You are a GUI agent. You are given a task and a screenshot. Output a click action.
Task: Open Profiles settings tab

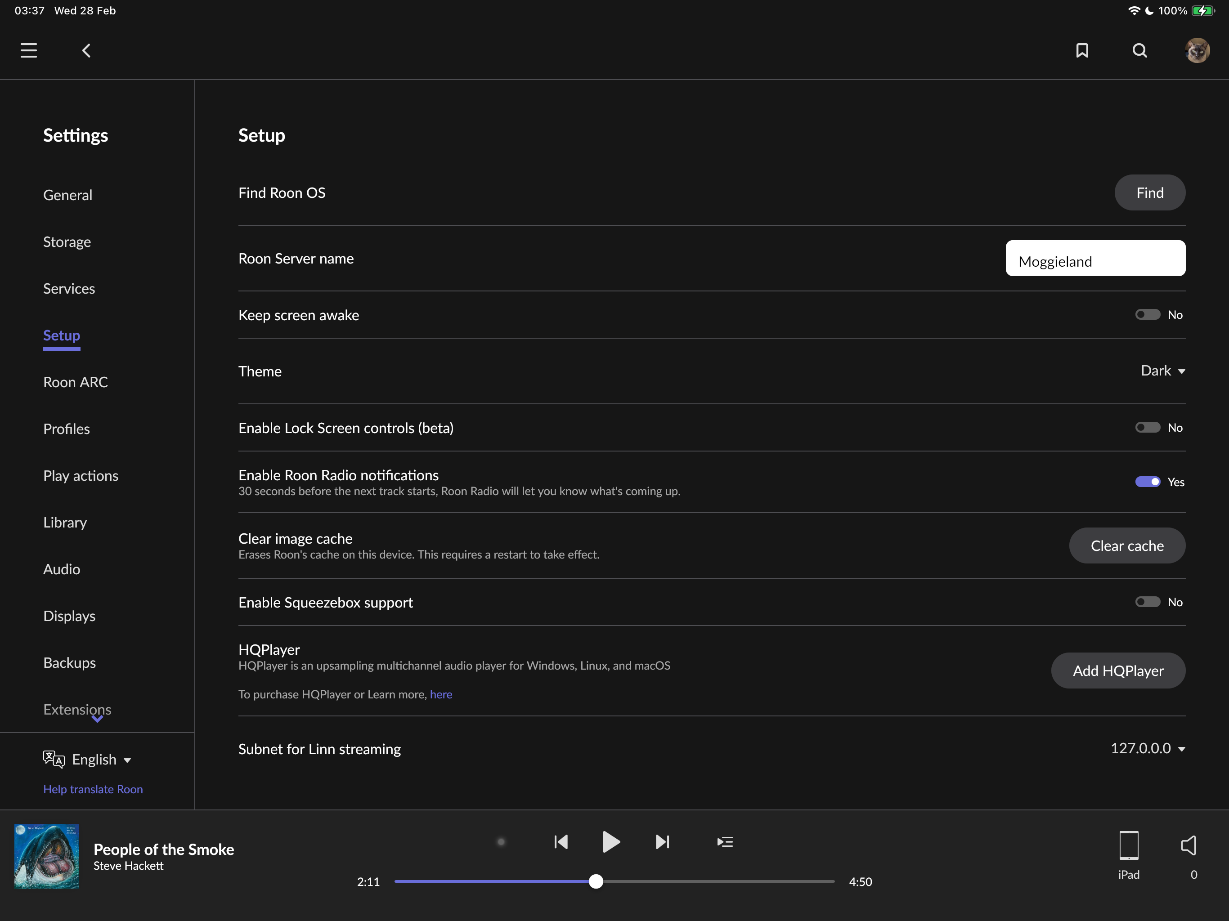(x=67, y=429)
